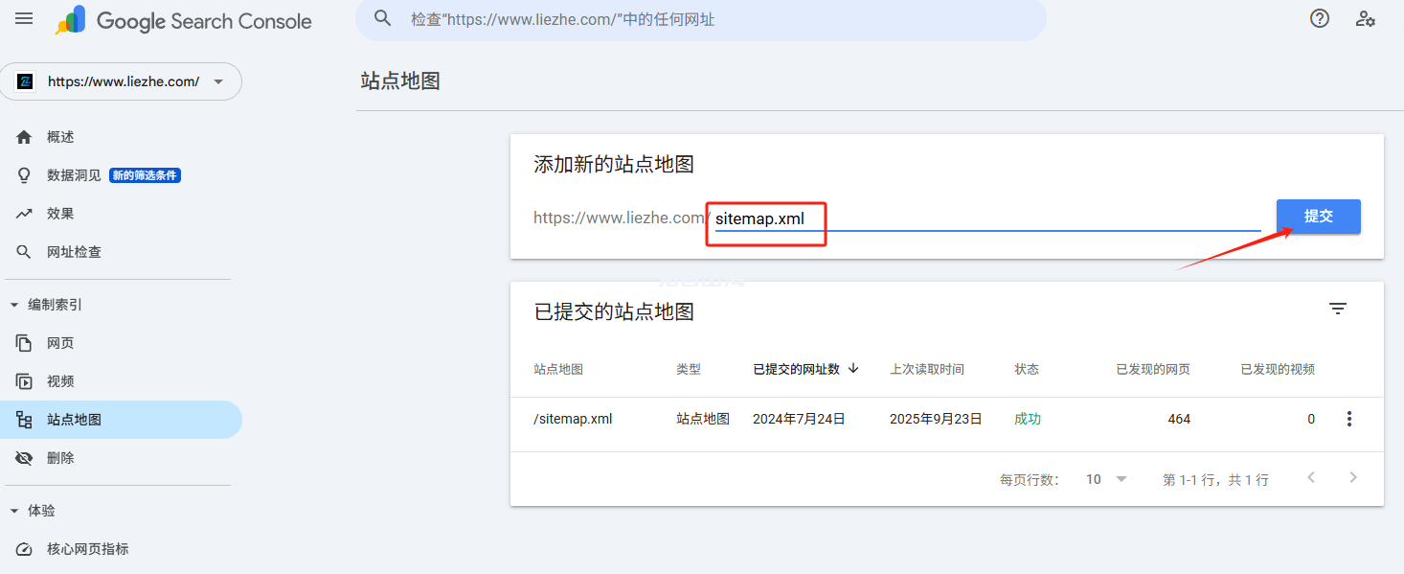Click the sitemap tree icon in sidebar

[24, 420]
